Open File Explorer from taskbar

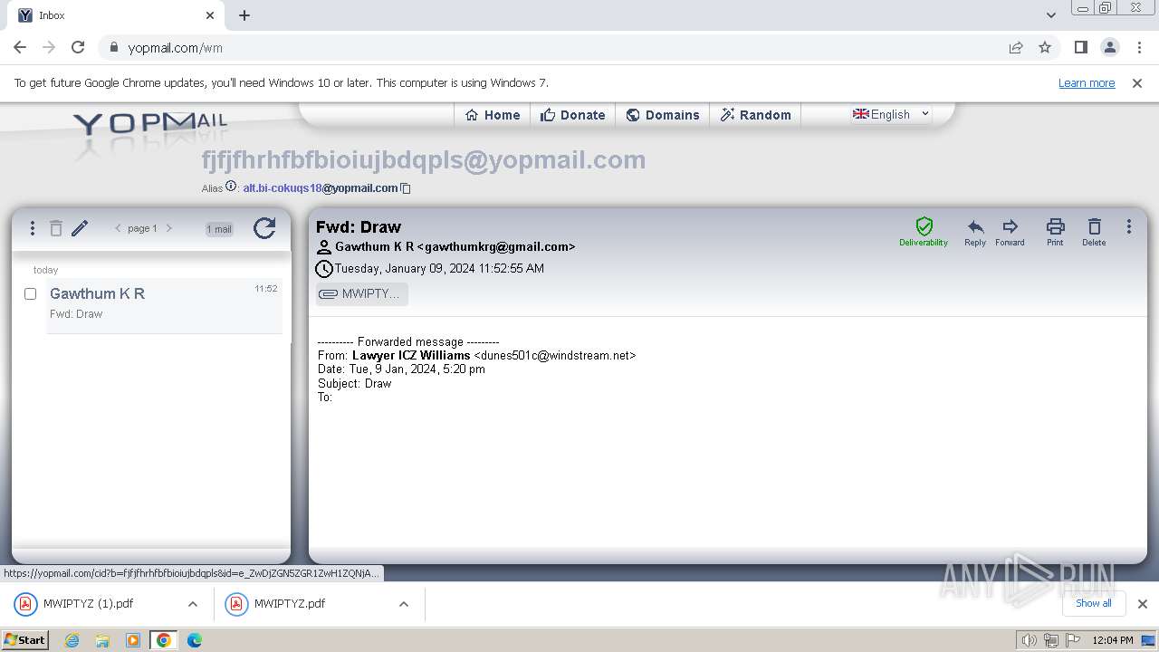pyautogui.click(x=102, y=640)
